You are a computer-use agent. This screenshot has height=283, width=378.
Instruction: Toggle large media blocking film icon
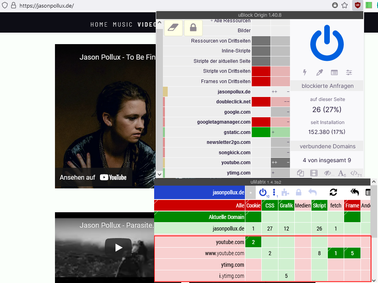pos(313,173)
